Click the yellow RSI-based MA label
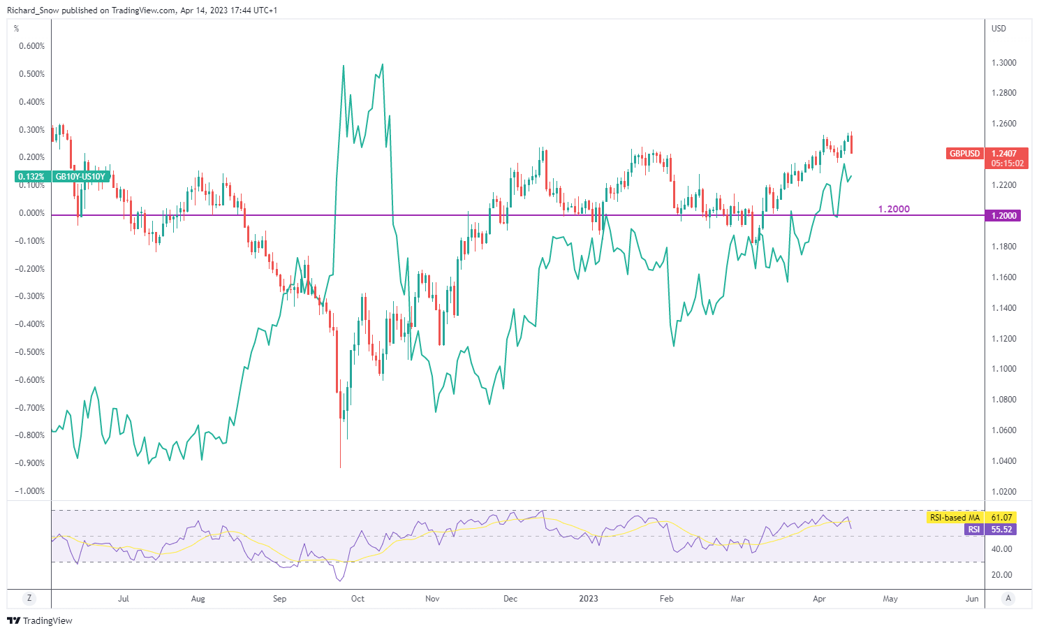This screenshot has height=633, width=1039. [x=955, y=518]
